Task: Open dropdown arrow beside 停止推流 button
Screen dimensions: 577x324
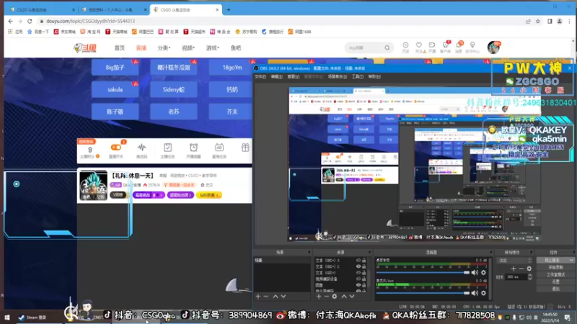Action: pyautogui.click(x=571, y=260)
